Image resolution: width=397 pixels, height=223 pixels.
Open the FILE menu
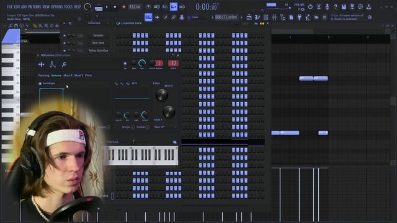(x=10, y=7)
